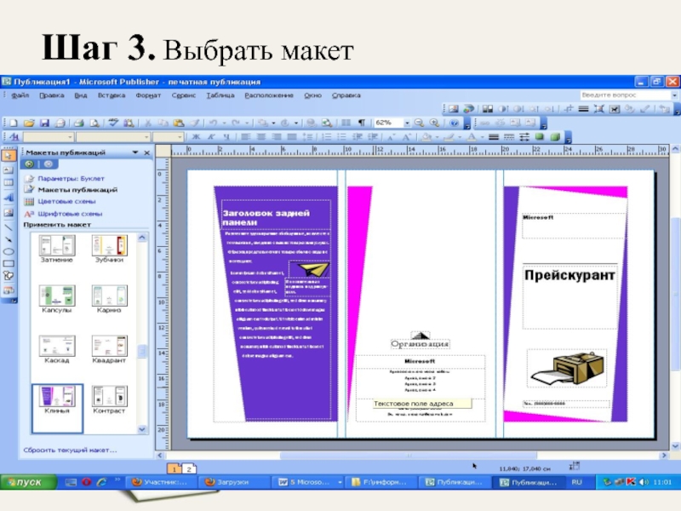Click the Zoom In magnifier
Screen dimensions: 681x511
point(434,123)
